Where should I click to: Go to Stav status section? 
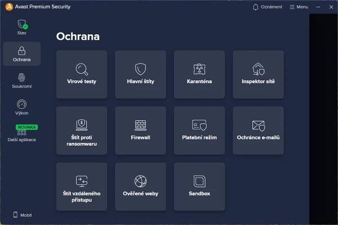[x=22, y=27]
